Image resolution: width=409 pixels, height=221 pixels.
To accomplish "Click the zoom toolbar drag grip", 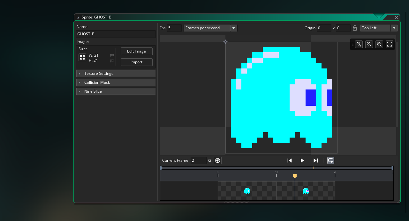I will (352, 45).
